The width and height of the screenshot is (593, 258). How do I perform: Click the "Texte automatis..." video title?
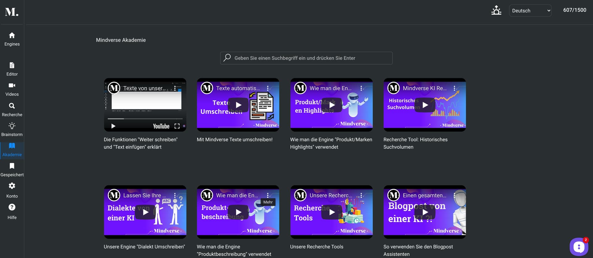pyautogui.click(x=238, y=88)
